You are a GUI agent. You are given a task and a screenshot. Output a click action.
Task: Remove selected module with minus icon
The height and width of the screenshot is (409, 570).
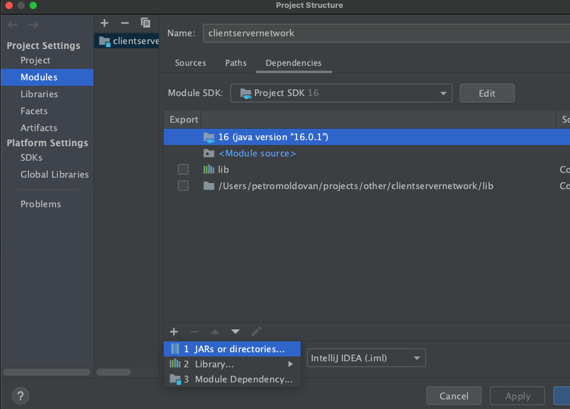[x=124, y=23]
